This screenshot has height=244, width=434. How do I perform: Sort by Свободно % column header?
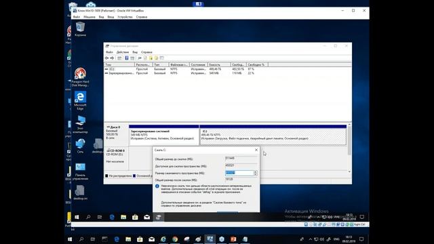coord(257,65)
